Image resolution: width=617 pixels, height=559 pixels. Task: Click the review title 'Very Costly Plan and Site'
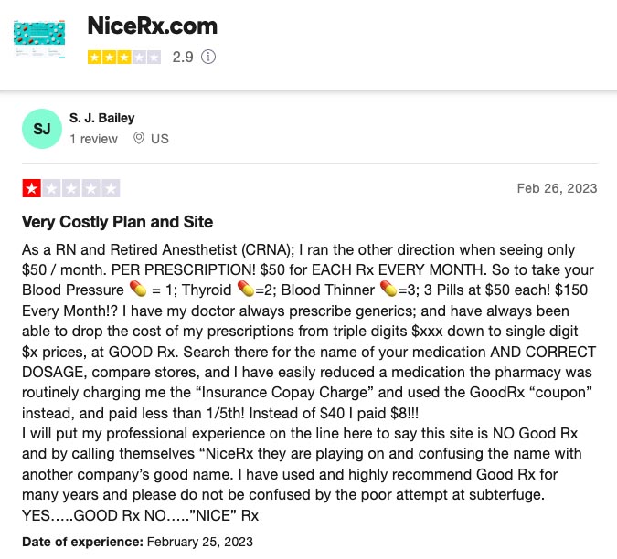tap(117, 222)
